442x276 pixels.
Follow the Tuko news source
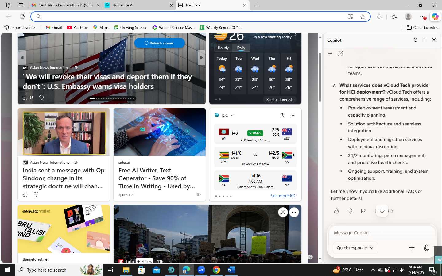pyautogui.click(x=144, y=261)
